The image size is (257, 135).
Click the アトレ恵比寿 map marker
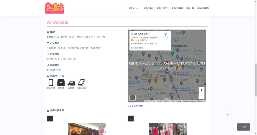click(167, 71)
